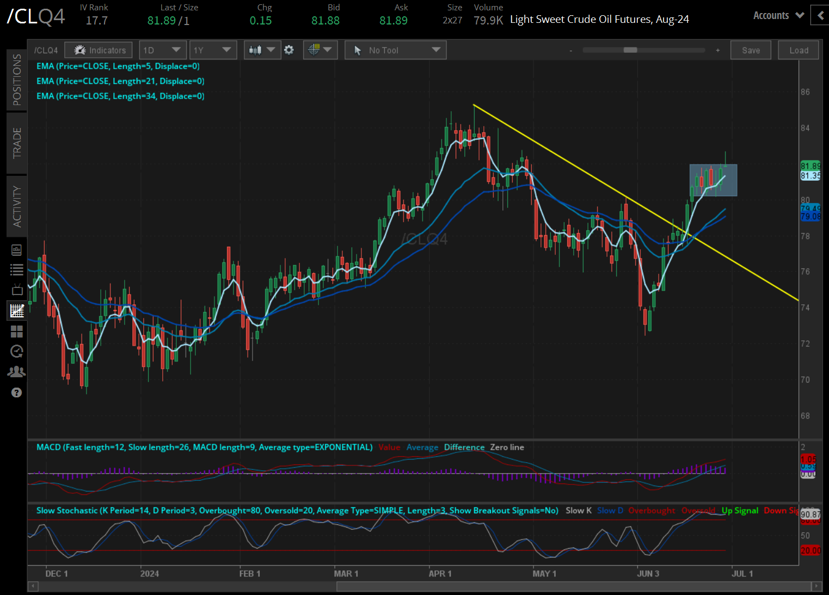Screen dimensions: 829x595
Task: Toggle the EMA Length=5 study label
Action: 118,66
